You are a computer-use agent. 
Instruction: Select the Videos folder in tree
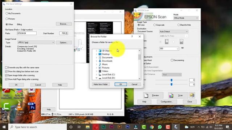coord(105,71)
